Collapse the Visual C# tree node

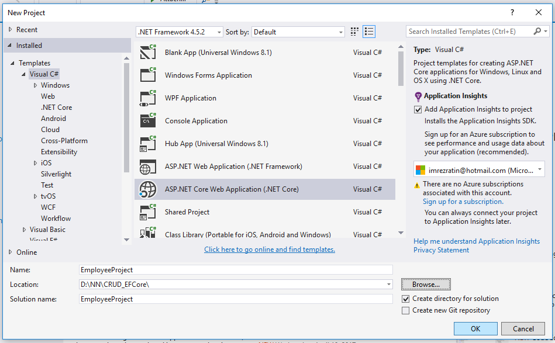[23, 74]
